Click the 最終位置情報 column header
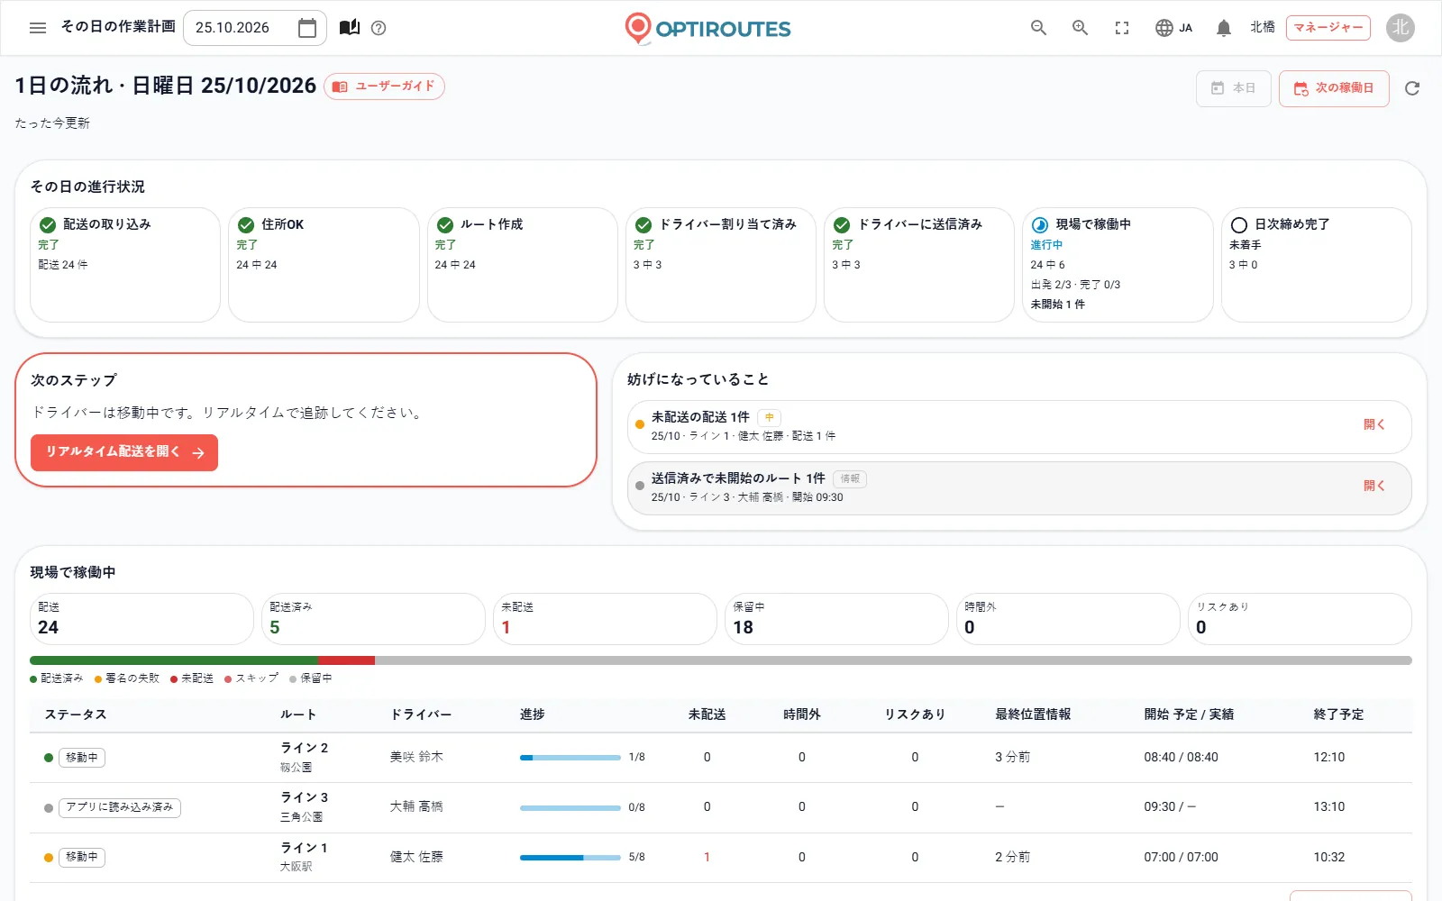The height and width of the screenshot is (901, 1442). (x=1033, y=714)
